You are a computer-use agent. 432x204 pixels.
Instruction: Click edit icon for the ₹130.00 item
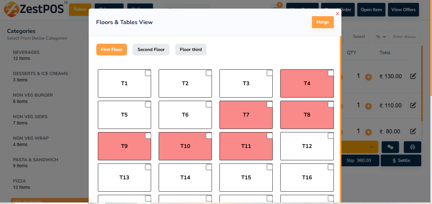[x=413, y=76]
